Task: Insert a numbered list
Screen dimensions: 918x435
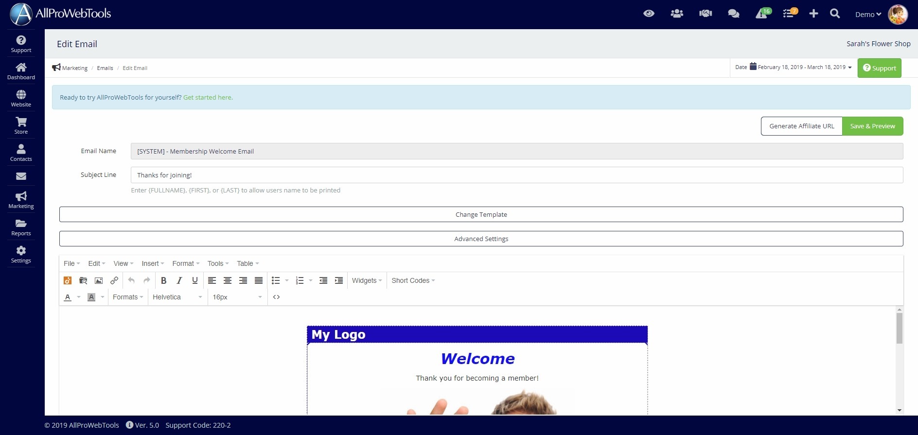Action: [300, 280]
